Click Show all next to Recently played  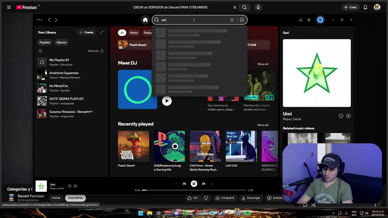point(263,125)
